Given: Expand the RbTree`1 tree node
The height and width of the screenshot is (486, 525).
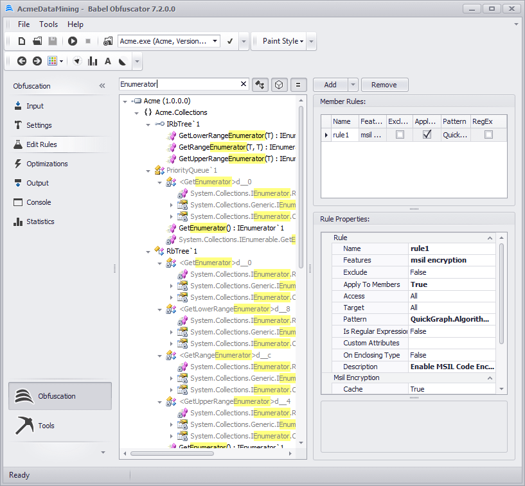Looking at the screenshot, I should pos(148,251).
